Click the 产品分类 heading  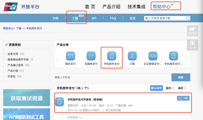pyautogui.click(x=63, y=45)
